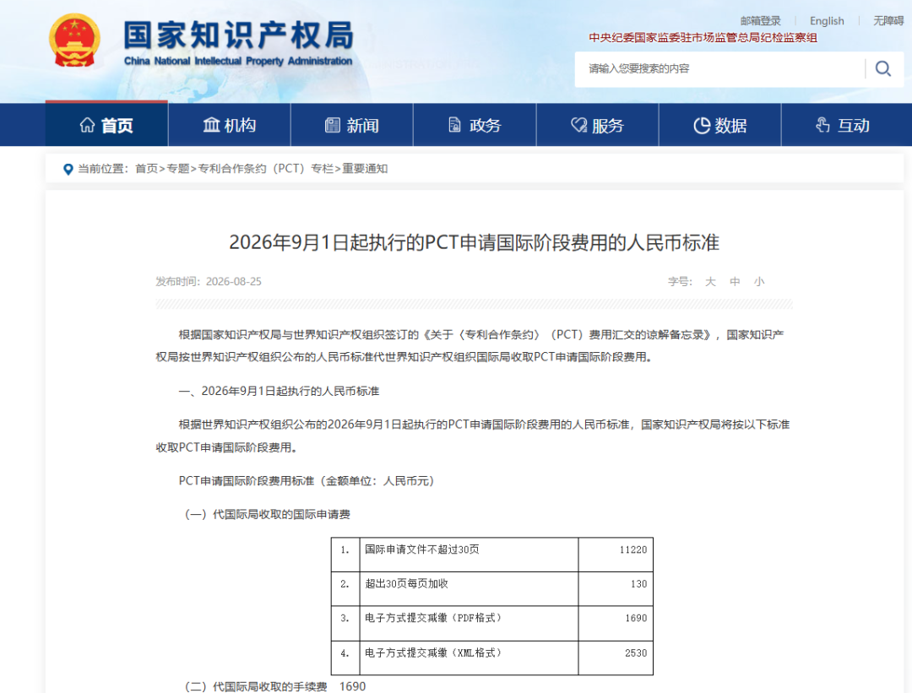The width and height of the screenshot is (912, 693).
Task: Click the article title about PCT fees
Action: coord(474,242)
